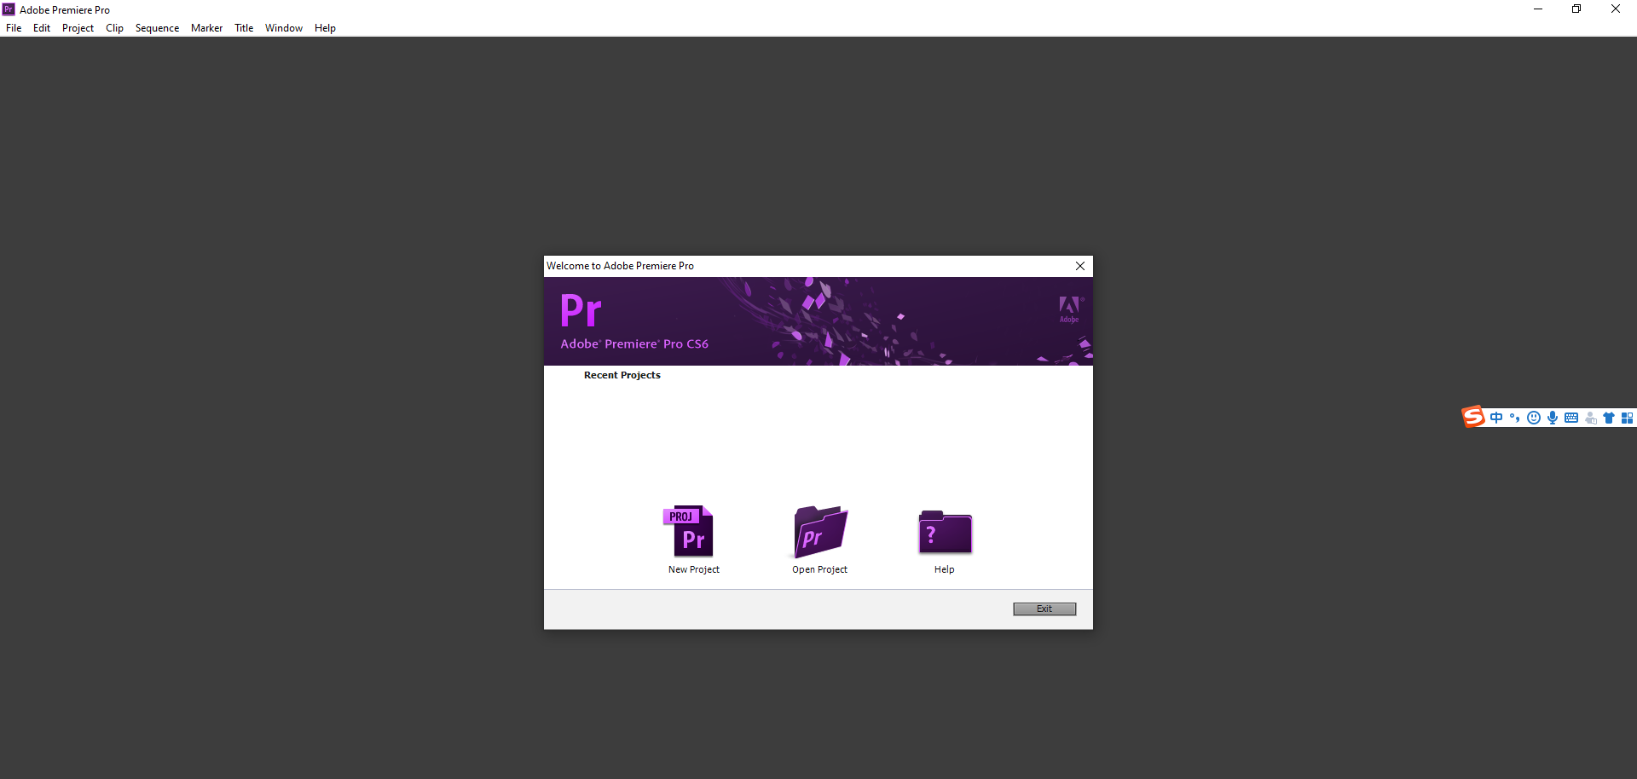
Task: Click the New Project icon
Action: (x=688, y=531)
